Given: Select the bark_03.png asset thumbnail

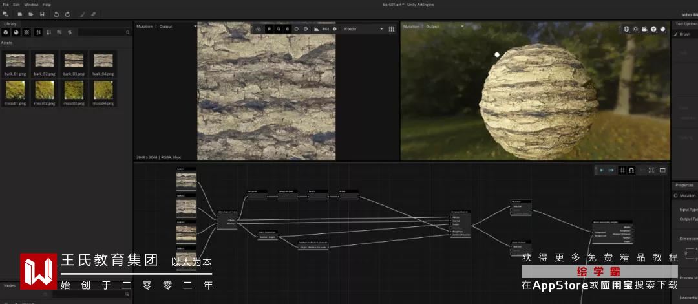Looking at the screenshot, I should [x=74, y=61].
